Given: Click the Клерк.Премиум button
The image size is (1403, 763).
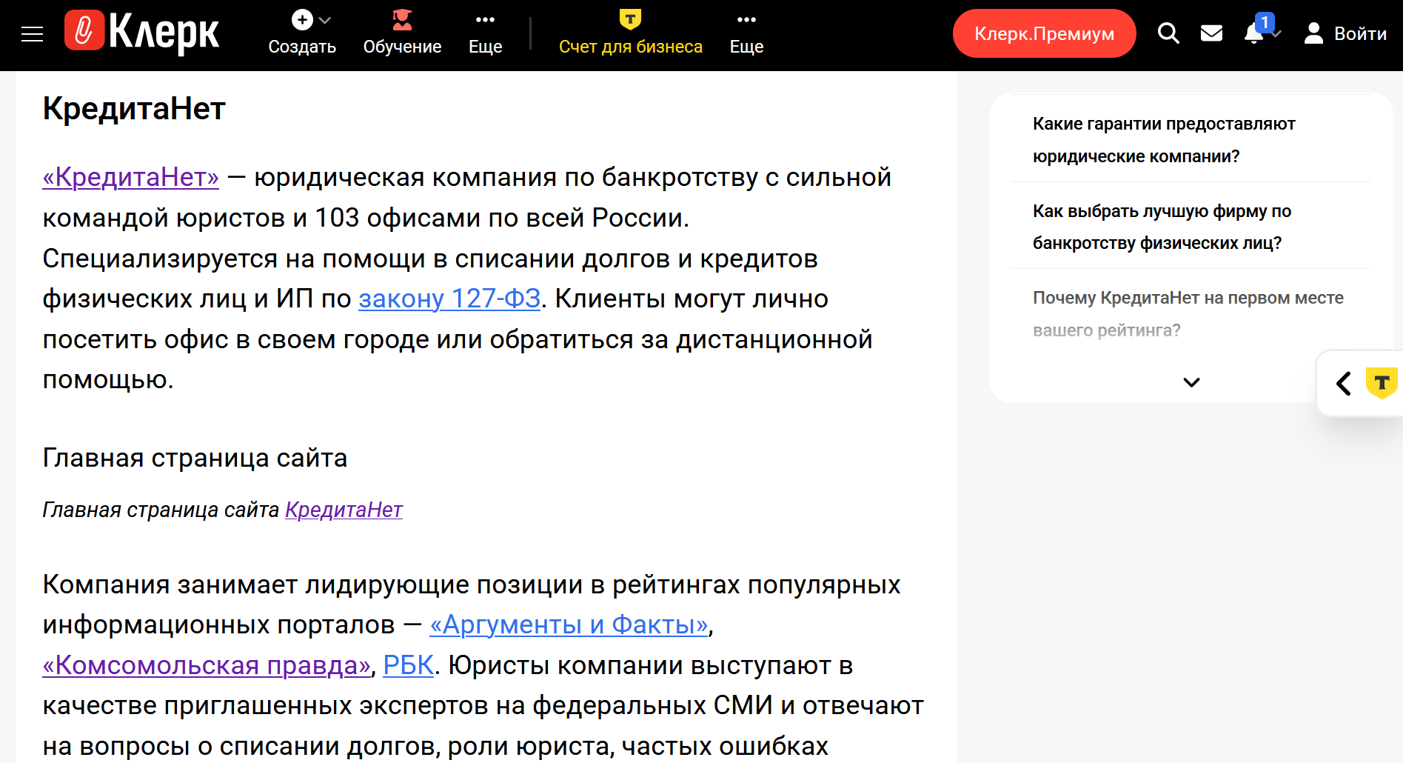Looking at the screenshot, I should coord(1044,33).
